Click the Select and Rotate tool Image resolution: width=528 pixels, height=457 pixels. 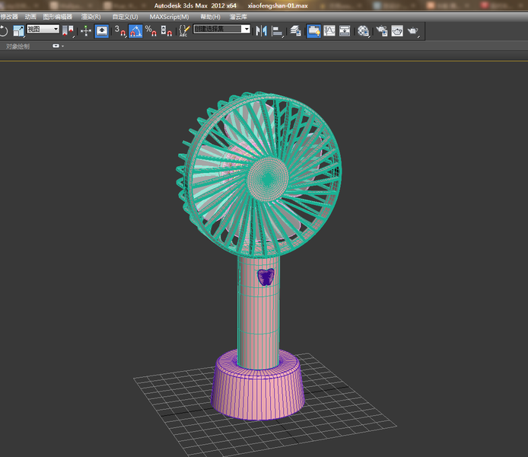[3, 30]
